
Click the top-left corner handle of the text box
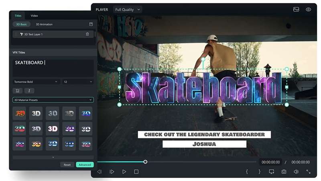(x=120, y=69)
